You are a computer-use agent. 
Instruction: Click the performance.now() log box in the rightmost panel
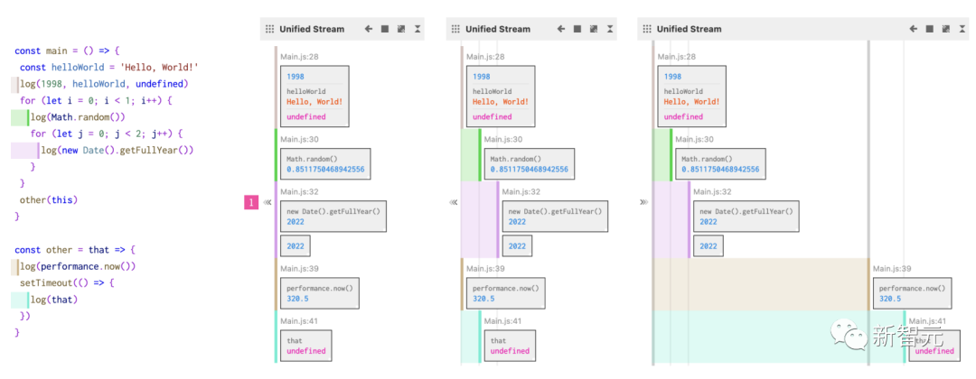[x=912, y=292]
